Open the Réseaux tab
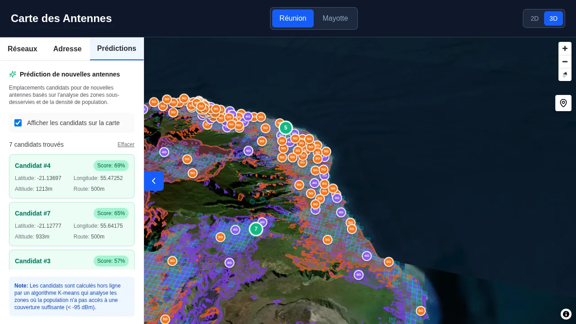Viewport: 576px width, 324px height. (x=22, y=49)
